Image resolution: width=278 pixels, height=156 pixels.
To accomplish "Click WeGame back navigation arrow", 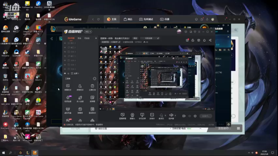I will click(93, 19).
